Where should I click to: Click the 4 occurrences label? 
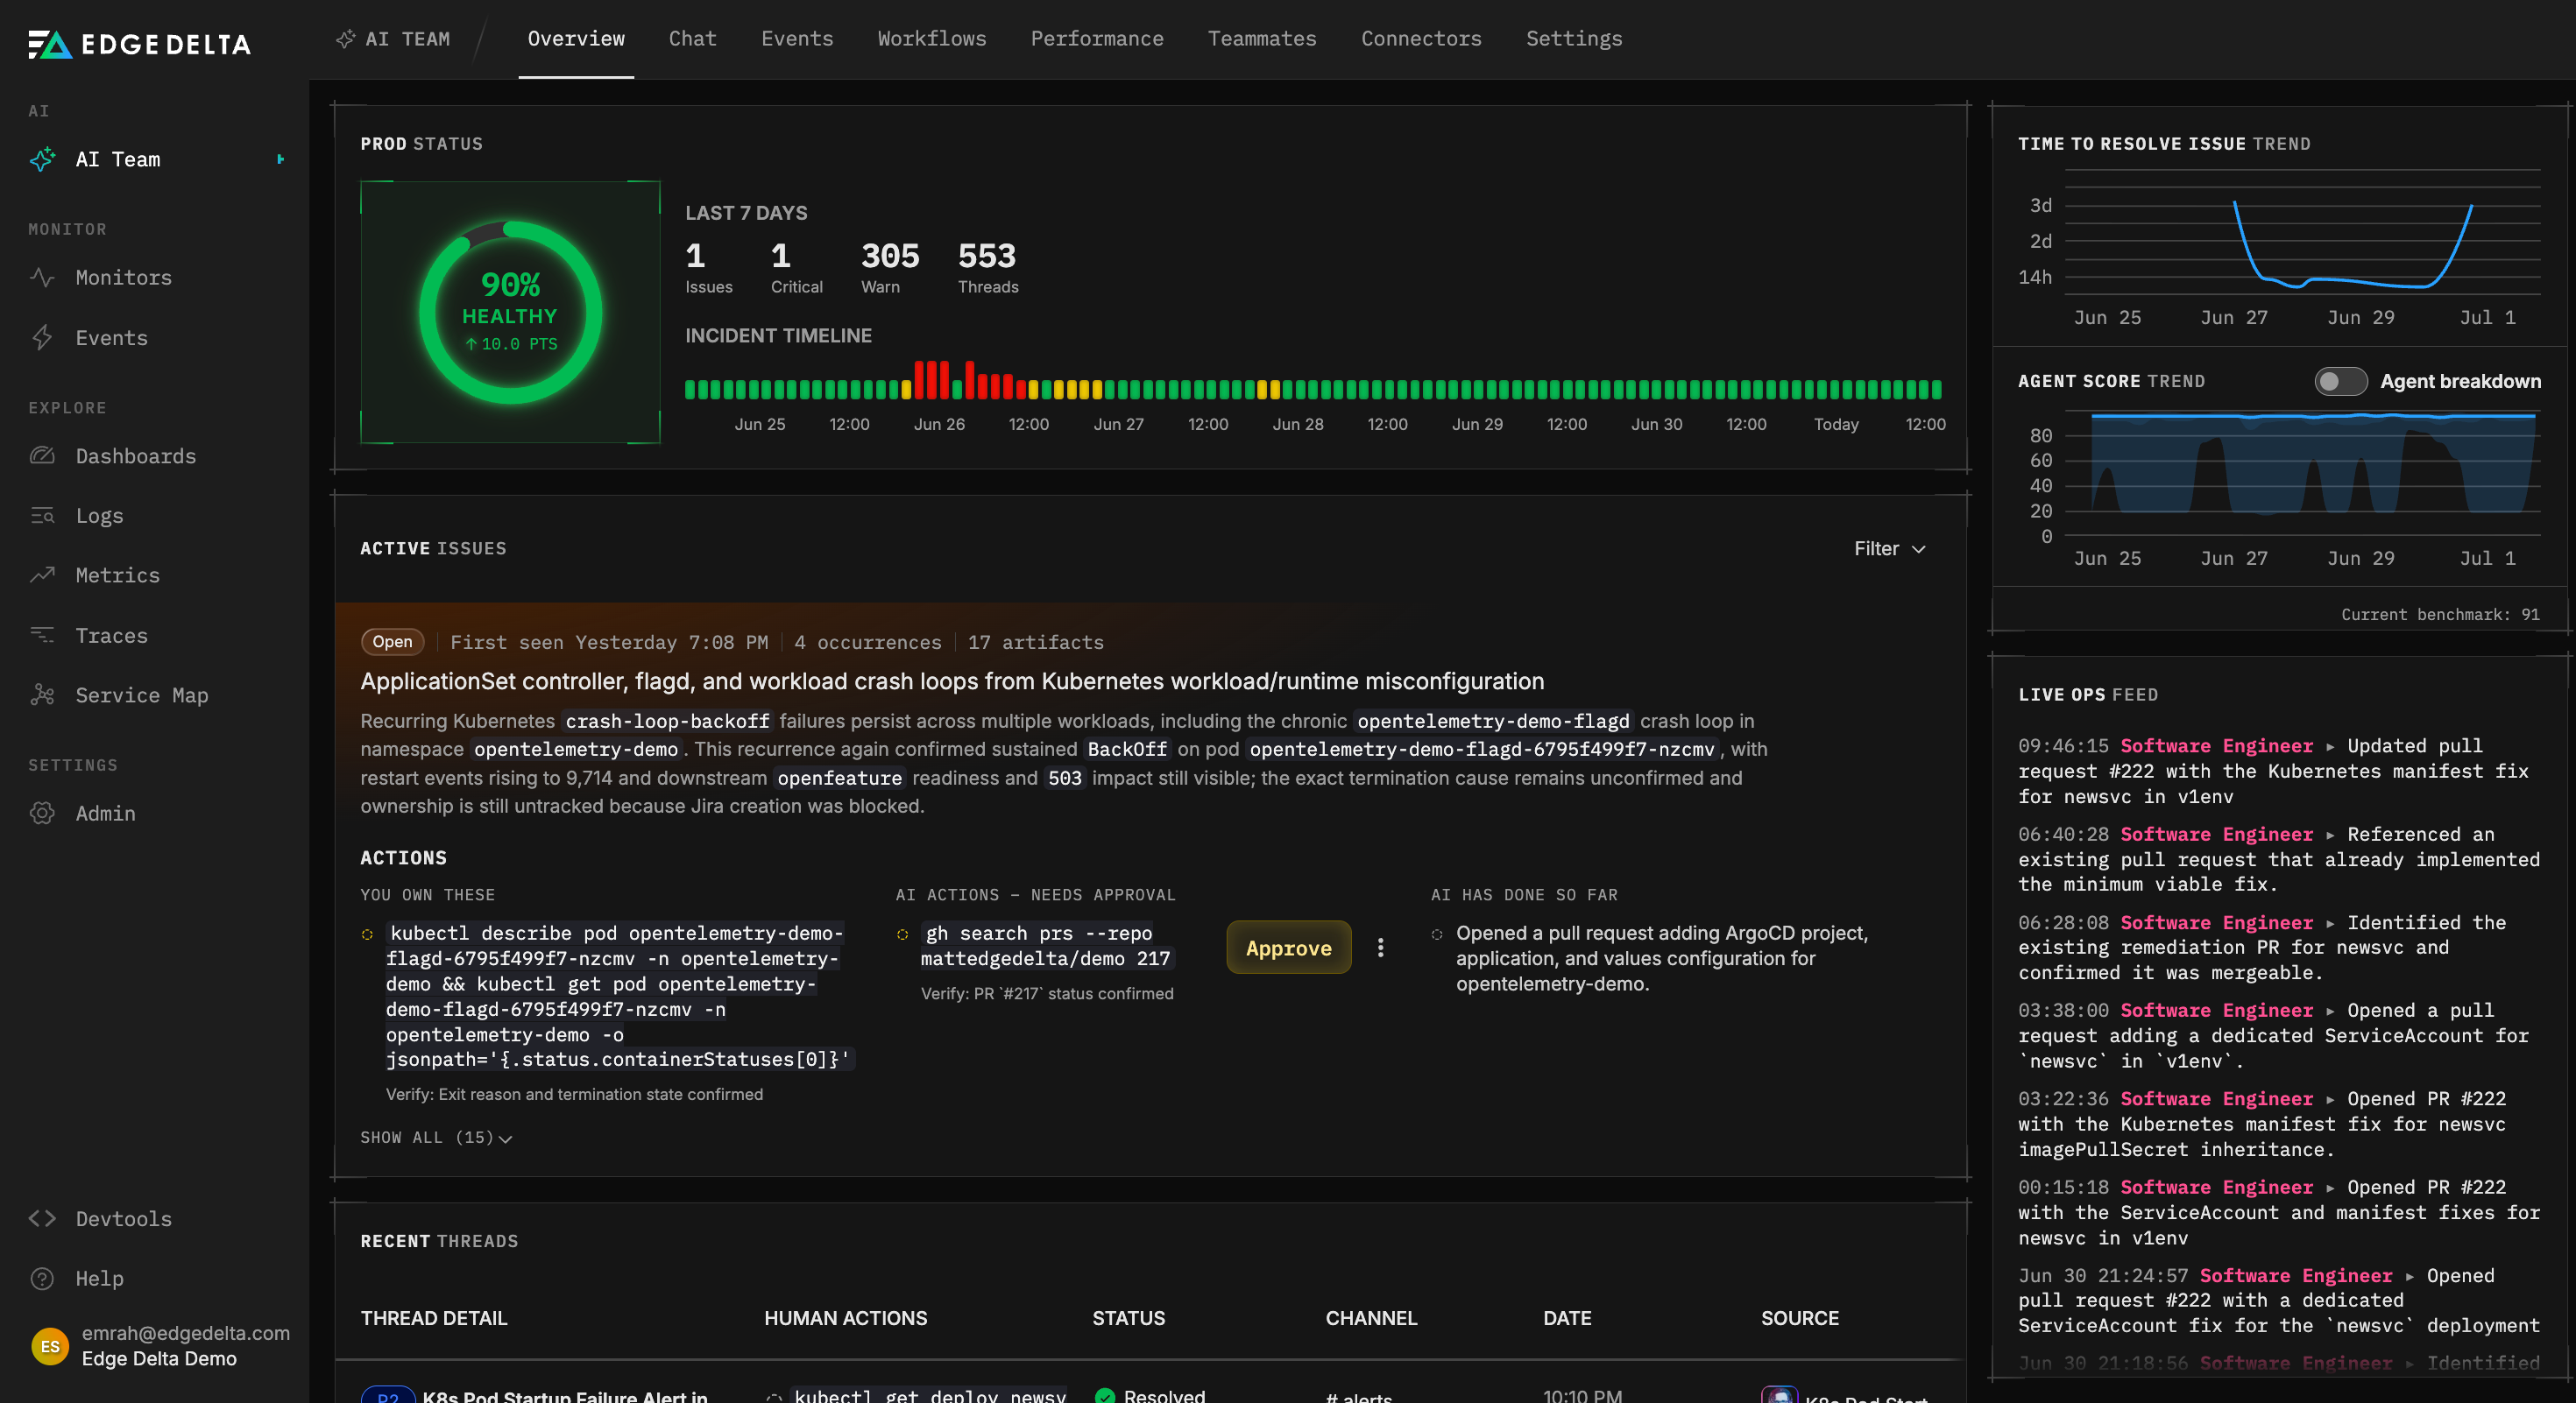868,642
